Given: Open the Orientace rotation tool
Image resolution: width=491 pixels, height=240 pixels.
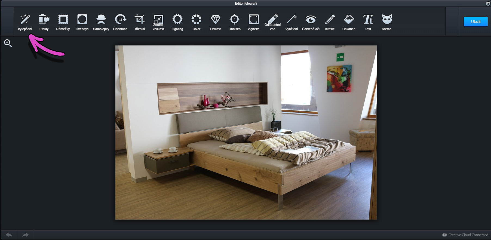Looking at the screenshot, I should click(x=120, y=22).
